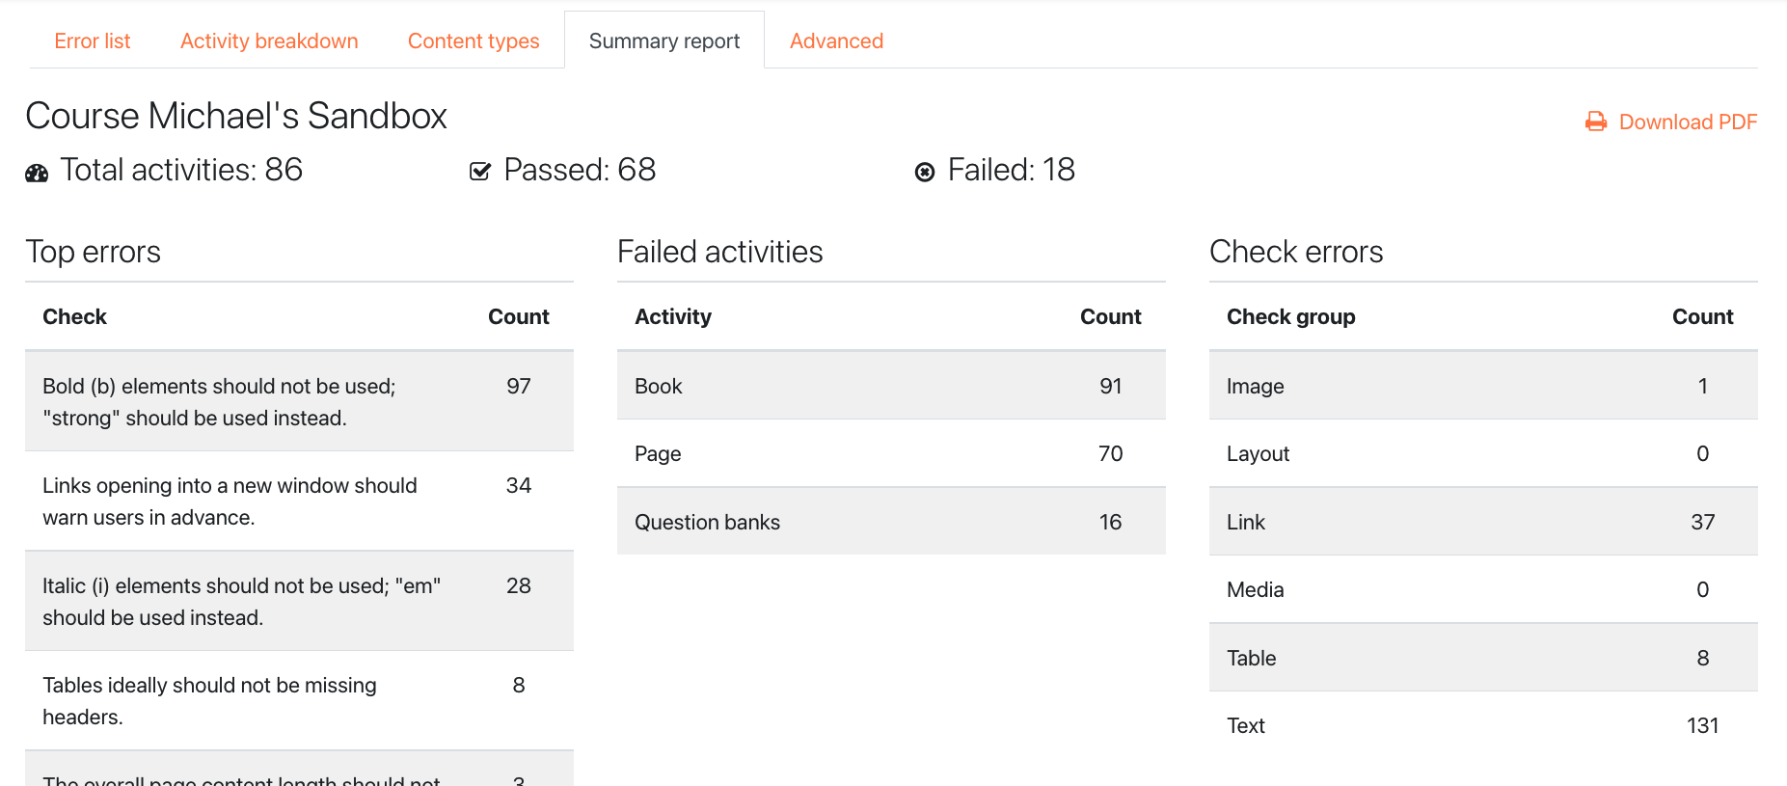Screen dimensions: 1787x786
Task: Click the Check group column header
Action: click(1290, 316)
